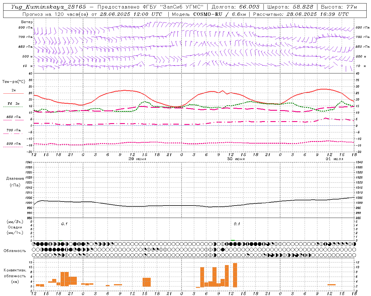Click the green precipitation bar on 30 июня
Screen dimensions: 371x296
233,240
